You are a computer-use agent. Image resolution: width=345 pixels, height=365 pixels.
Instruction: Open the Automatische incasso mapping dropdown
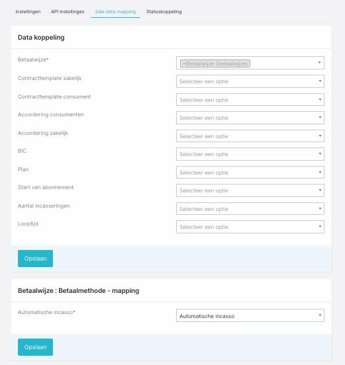250,315
